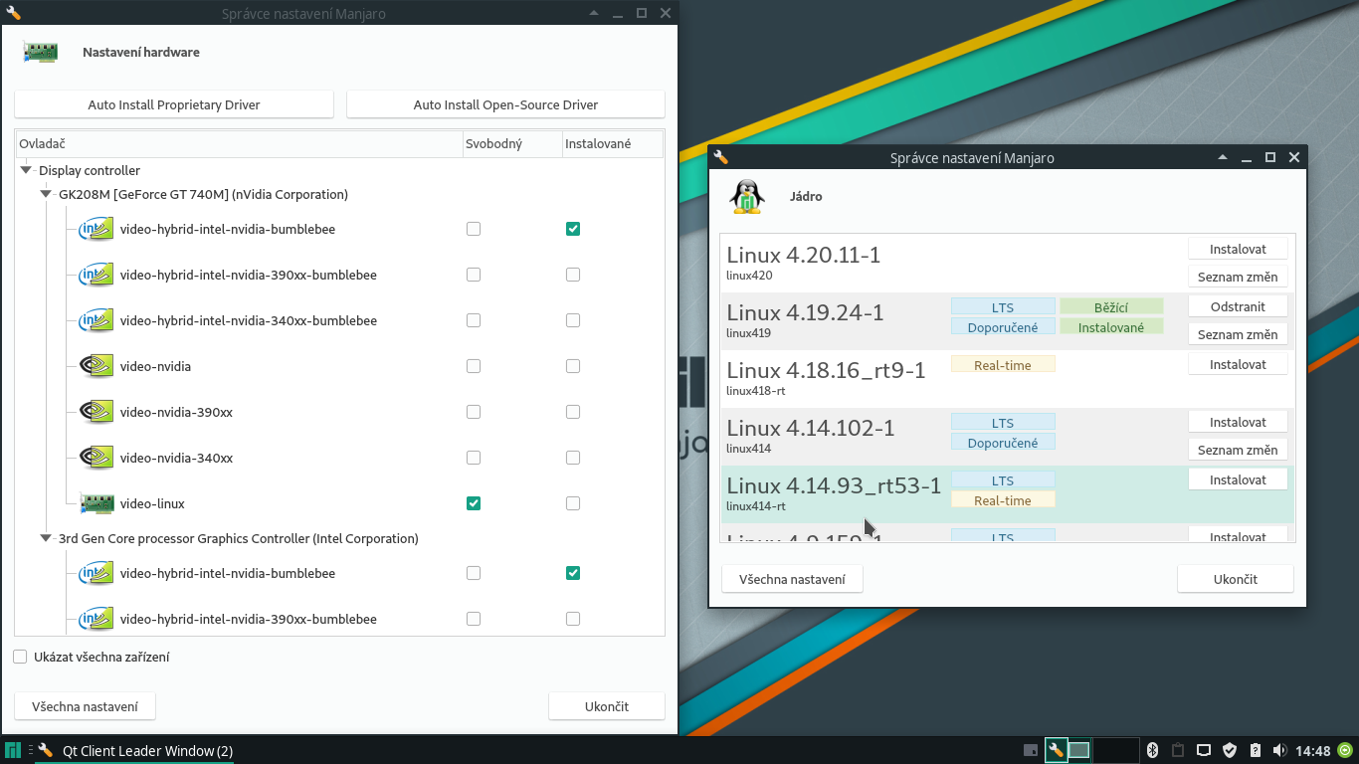Viewport: 1359px width, 764px height.
Task: Click the display tray icon
Action: coord(1203,750)
